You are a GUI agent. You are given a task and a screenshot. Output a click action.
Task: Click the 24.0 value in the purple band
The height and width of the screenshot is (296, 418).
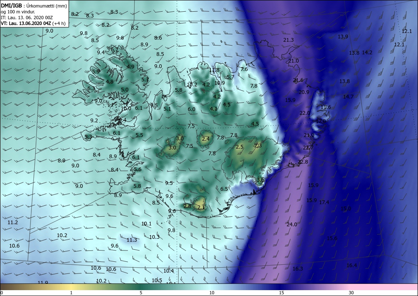292,224
